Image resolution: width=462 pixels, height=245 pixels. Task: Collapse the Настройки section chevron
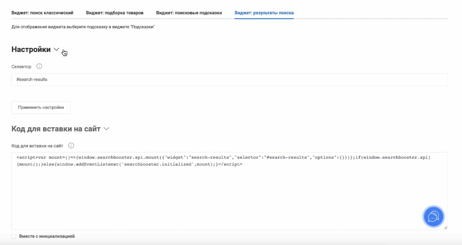click(56, 49)
